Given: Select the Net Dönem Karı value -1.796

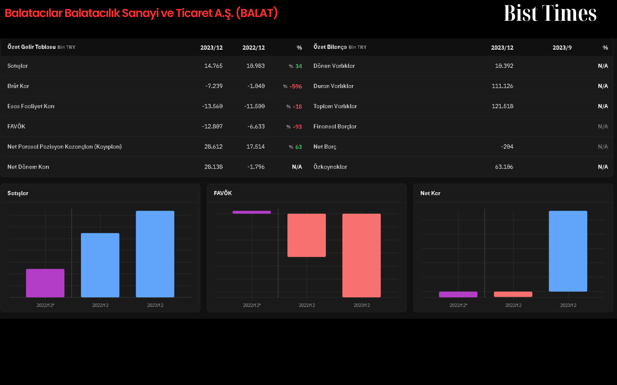Looking at the screenshot, I should [256, 167].
